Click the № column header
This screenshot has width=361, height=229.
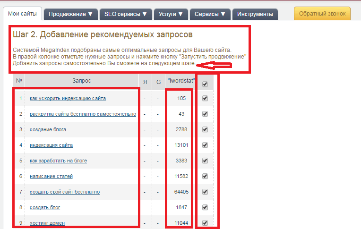pos(19,81)
